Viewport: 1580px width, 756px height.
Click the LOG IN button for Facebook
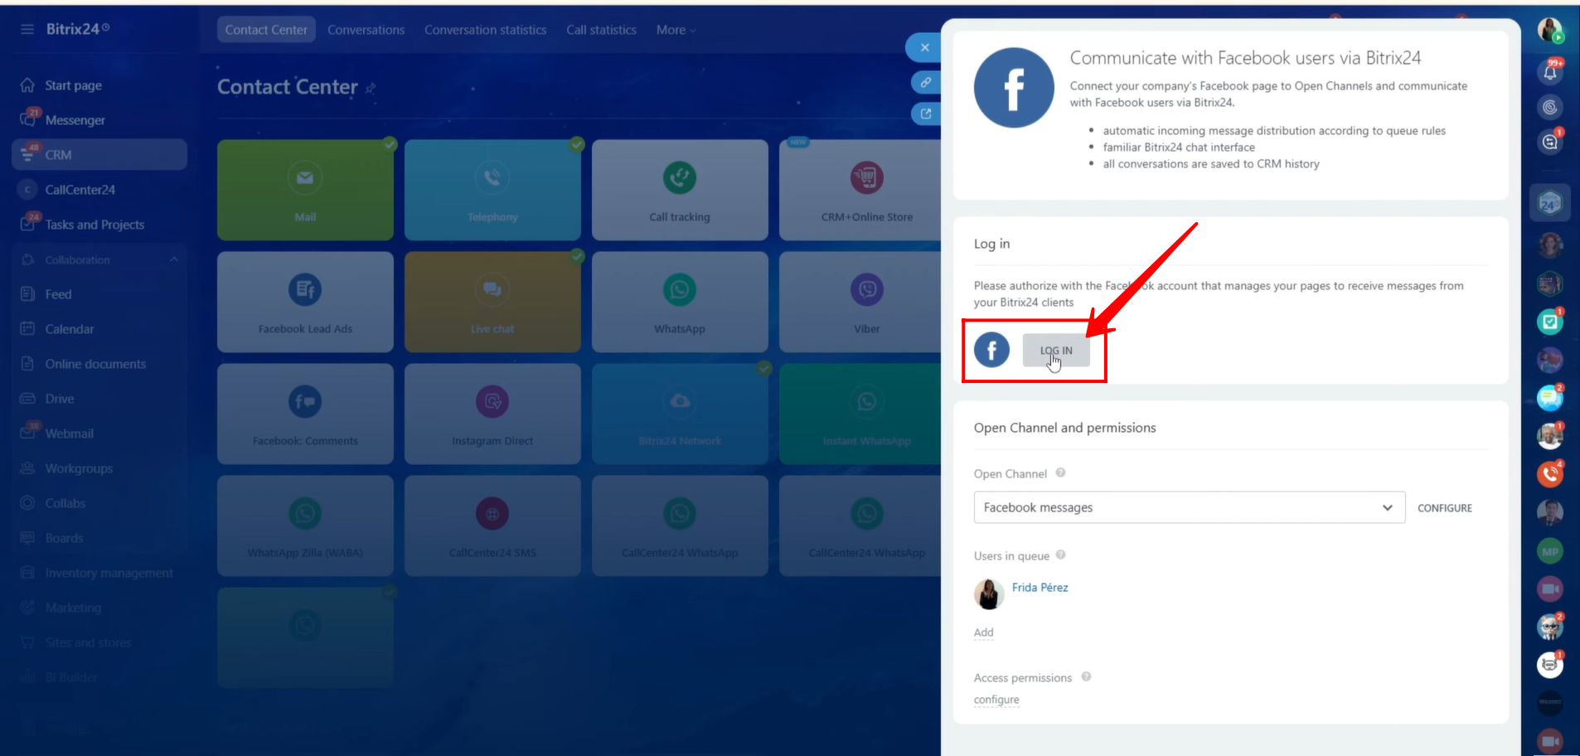click(x=1055, y=351)
